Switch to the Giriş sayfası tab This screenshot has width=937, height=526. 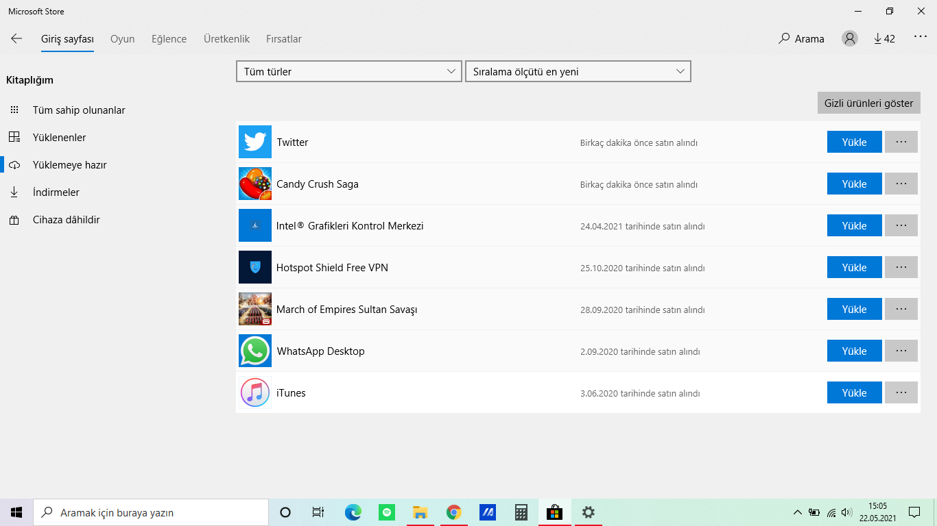coord(67,39)
